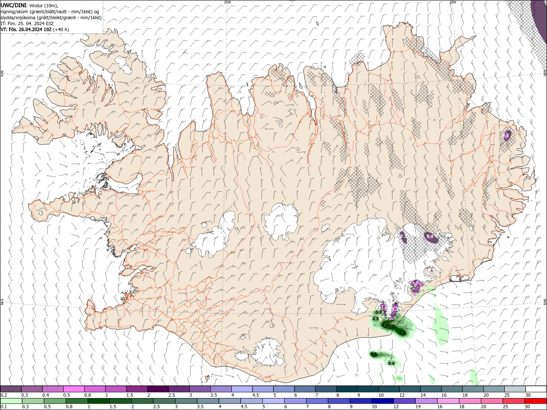Image resolution: width=547 pixels, height=410 pixels.
Task: Click the '30' label under the lower legend
Action: tap(528, 407)
